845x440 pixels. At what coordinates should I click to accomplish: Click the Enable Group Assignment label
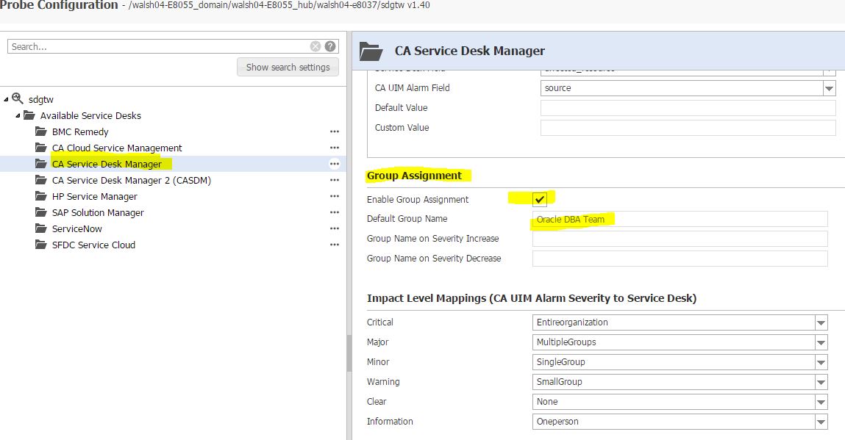coord(418,199)
